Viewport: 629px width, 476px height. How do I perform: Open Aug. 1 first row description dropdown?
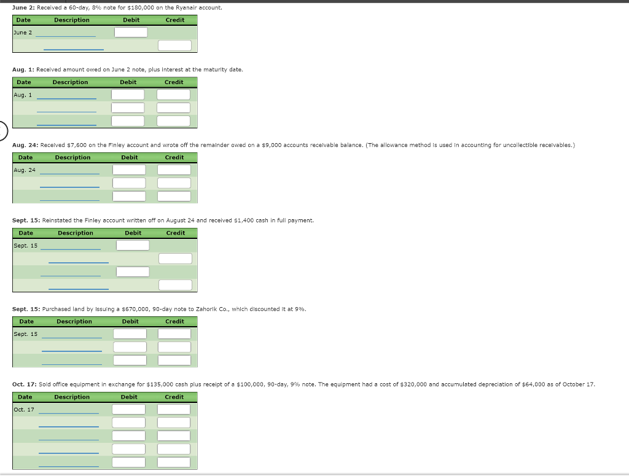(66, 95)
